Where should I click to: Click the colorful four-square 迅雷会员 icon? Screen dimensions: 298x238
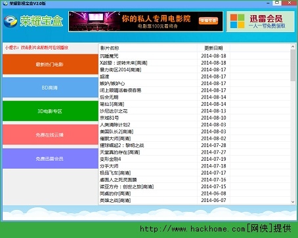click(237, 22)
